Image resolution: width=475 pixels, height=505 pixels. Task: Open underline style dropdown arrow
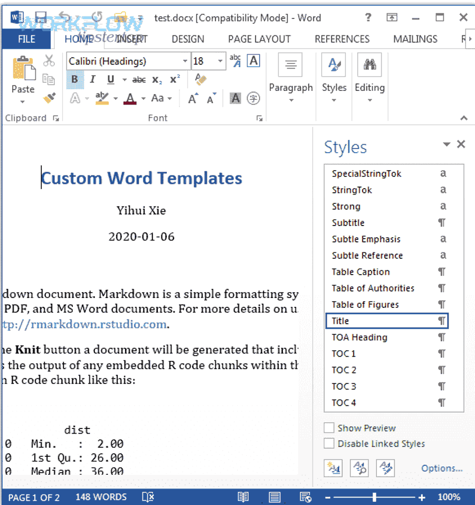124,80
